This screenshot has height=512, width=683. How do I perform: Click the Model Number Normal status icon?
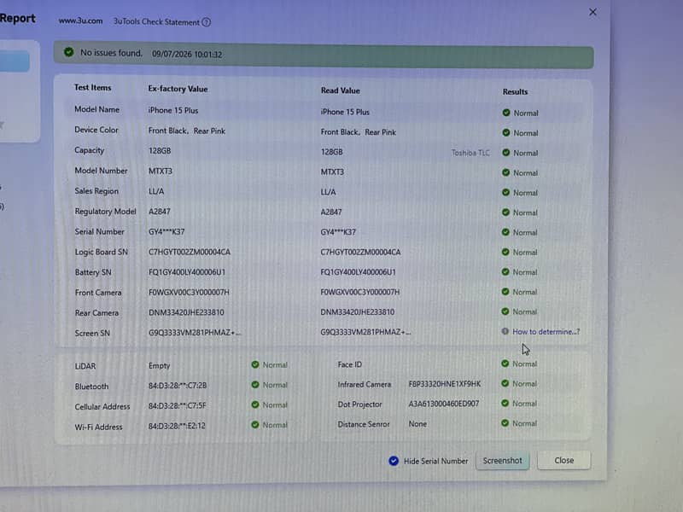pyautogui.click(x=505, y=173)
